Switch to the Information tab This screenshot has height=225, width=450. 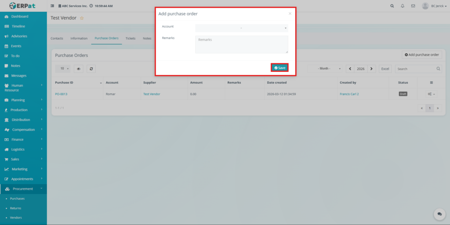(x=79, y=38)
